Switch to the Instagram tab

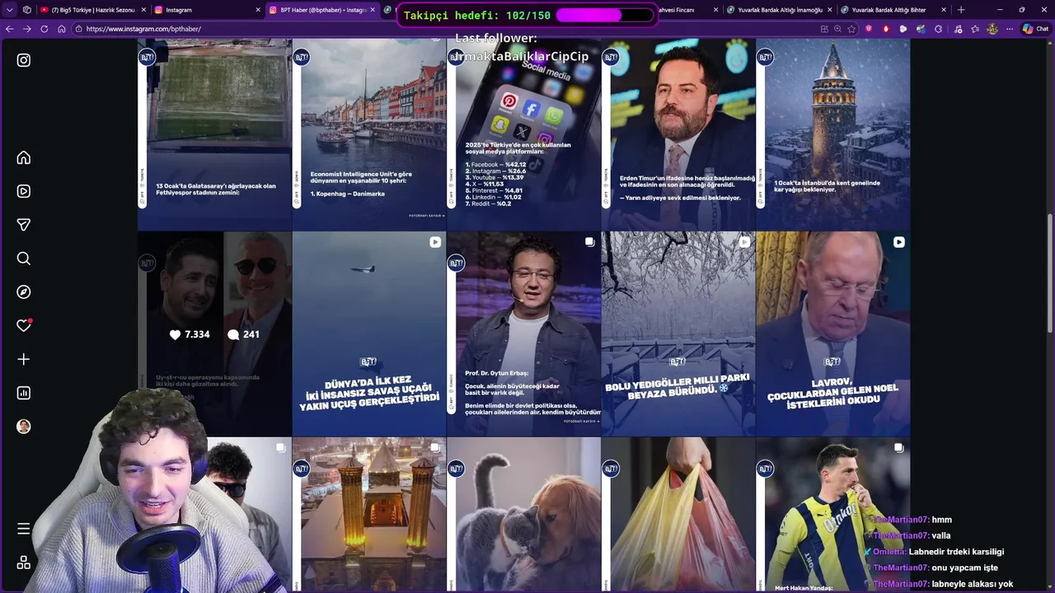tap(206, 10)
